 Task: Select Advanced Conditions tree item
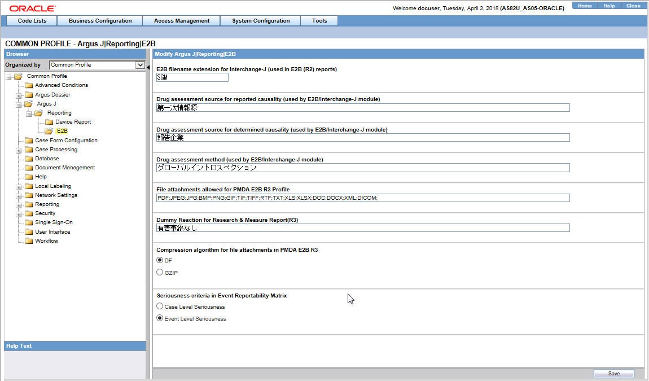click(62, 85)
